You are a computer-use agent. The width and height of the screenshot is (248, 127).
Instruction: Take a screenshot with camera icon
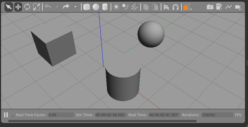(210, 7)
